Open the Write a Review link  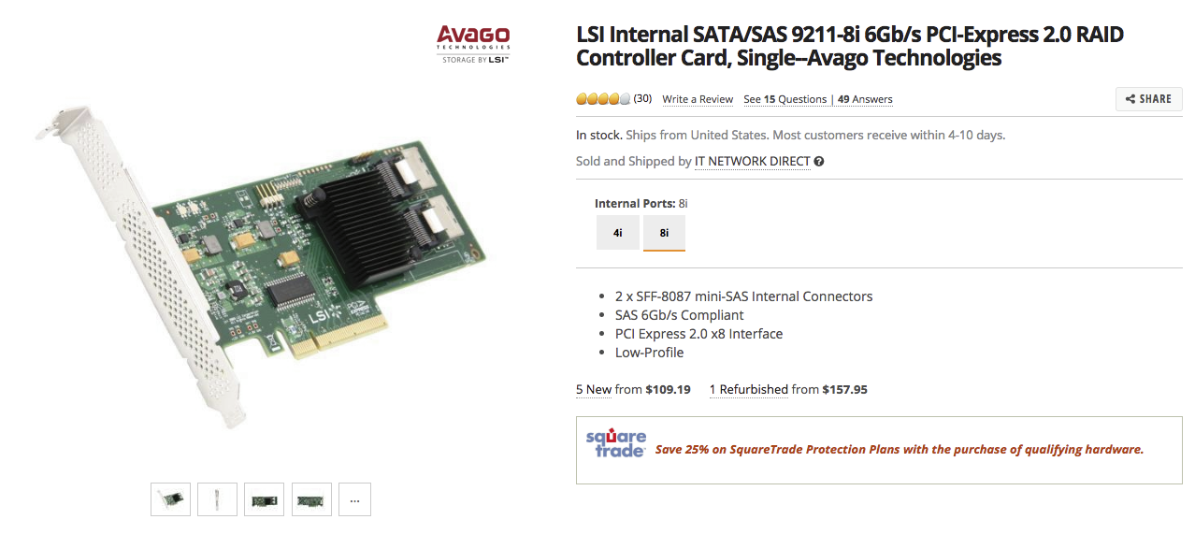point(698,99)
